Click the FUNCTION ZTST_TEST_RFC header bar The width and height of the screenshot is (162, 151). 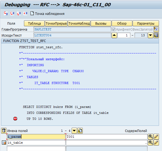[80, 41]
